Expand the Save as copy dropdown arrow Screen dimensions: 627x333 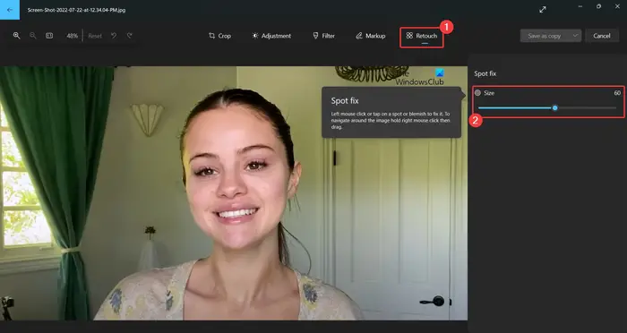click(x=575, y=36)
